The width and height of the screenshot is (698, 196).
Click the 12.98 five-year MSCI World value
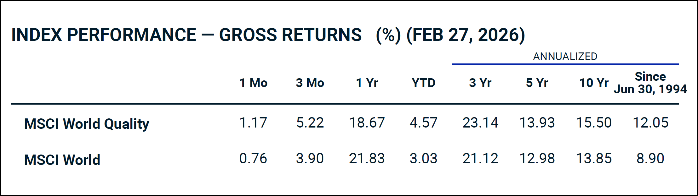(x=537, y=158)
